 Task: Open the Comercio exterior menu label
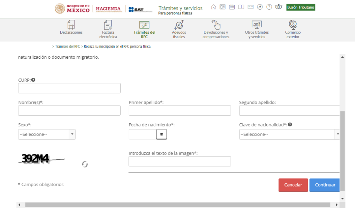293,34
